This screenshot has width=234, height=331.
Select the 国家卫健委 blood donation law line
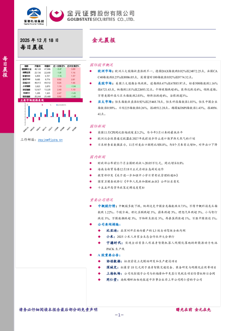[x=138, y=181]
